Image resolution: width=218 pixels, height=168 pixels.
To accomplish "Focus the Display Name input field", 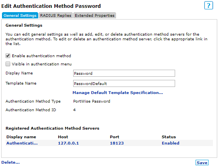I will click(124, 73).
